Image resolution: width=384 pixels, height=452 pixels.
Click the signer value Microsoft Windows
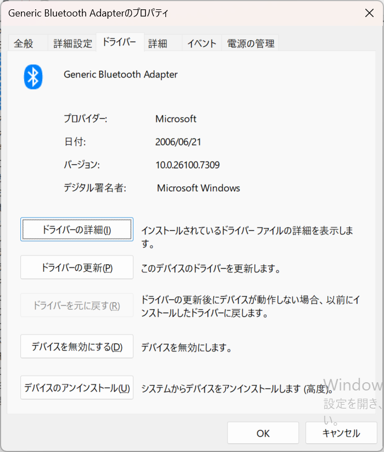pyautogui.click(x=198, y=188)
